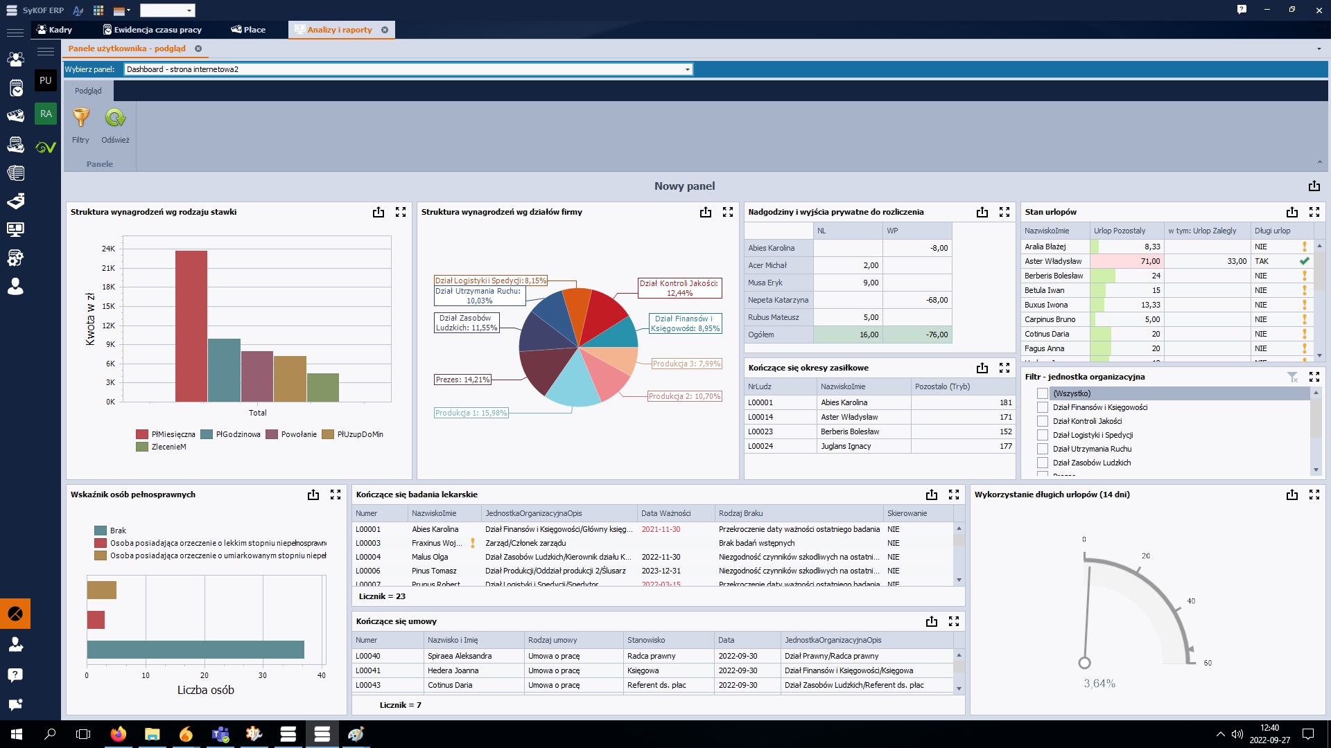Export the Kończące się umowy panel
1331x748 pixels.
(x=931, y=622)
